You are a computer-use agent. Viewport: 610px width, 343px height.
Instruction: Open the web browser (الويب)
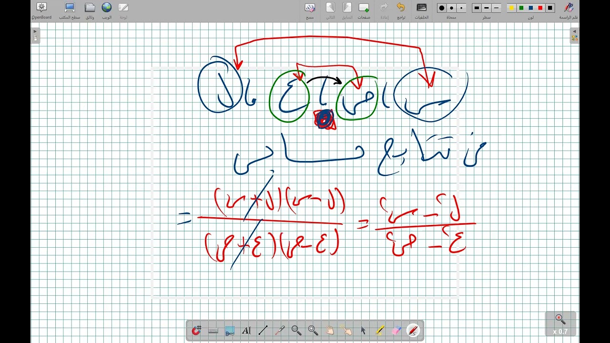[107, 10]
